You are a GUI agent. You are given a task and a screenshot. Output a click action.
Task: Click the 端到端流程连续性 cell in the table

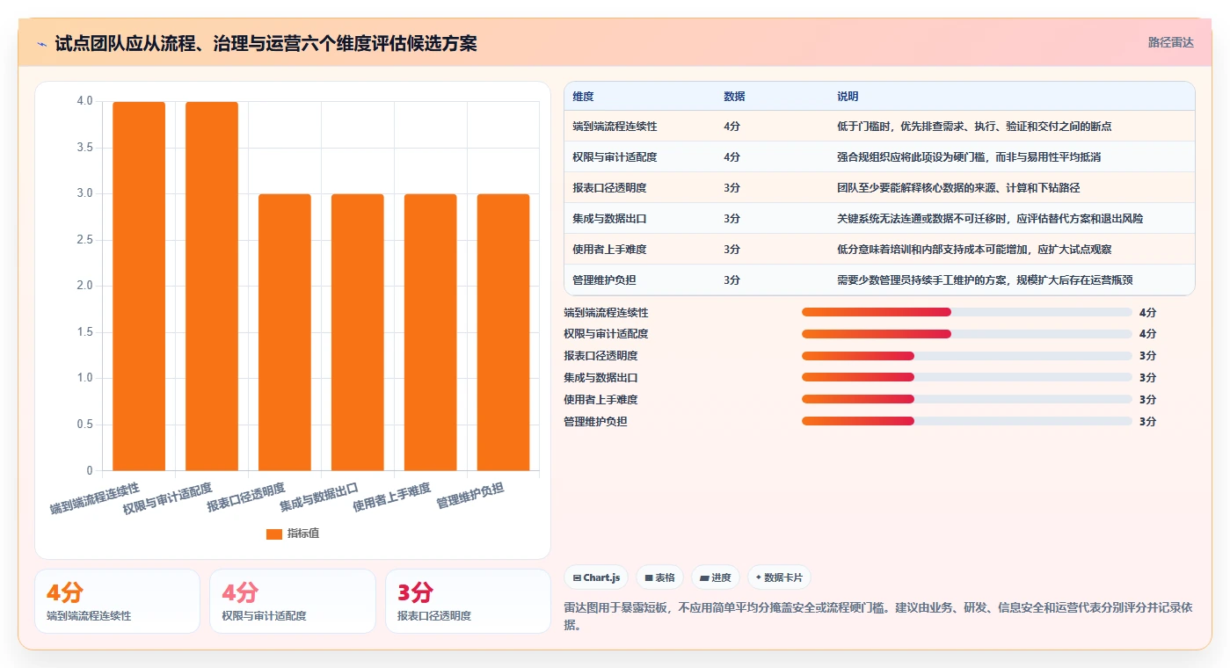[615, 127]
